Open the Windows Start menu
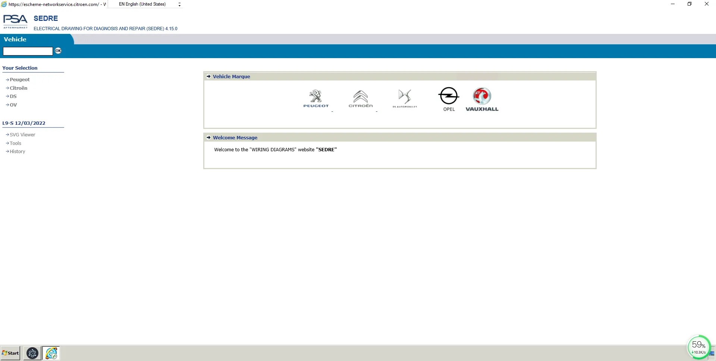 (10, 353)
